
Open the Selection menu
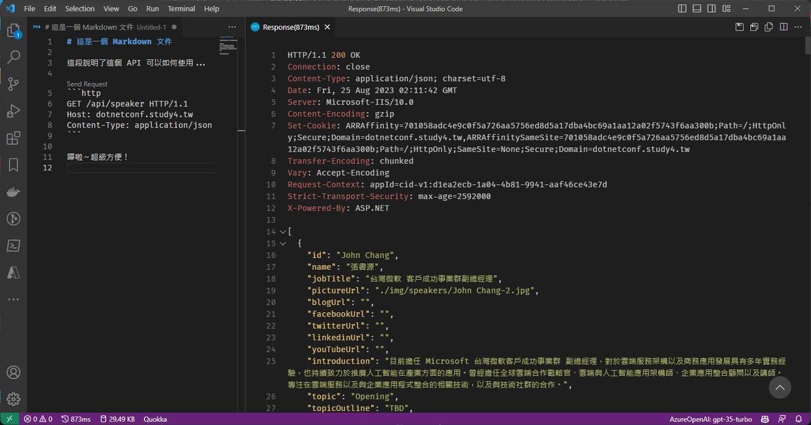(80, 9)
